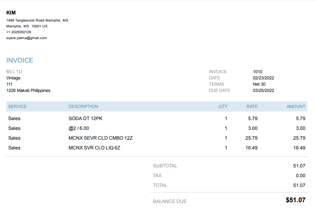Select the 1468 Tanglewood Road address line
The width and height of the screenshot is (316, 212).
pos(37,20)
